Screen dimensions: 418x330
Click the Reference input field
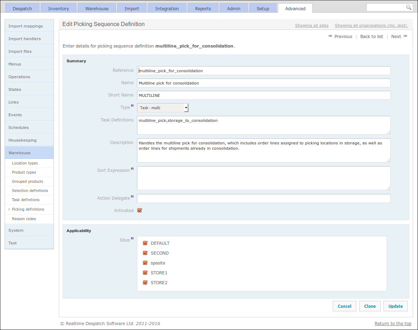point(264,71)
